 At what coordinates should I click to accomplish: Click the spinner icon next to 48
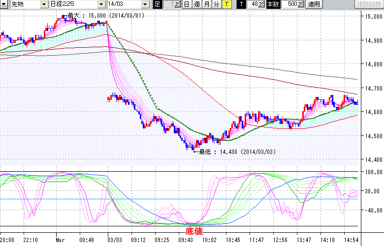point(262,4)
